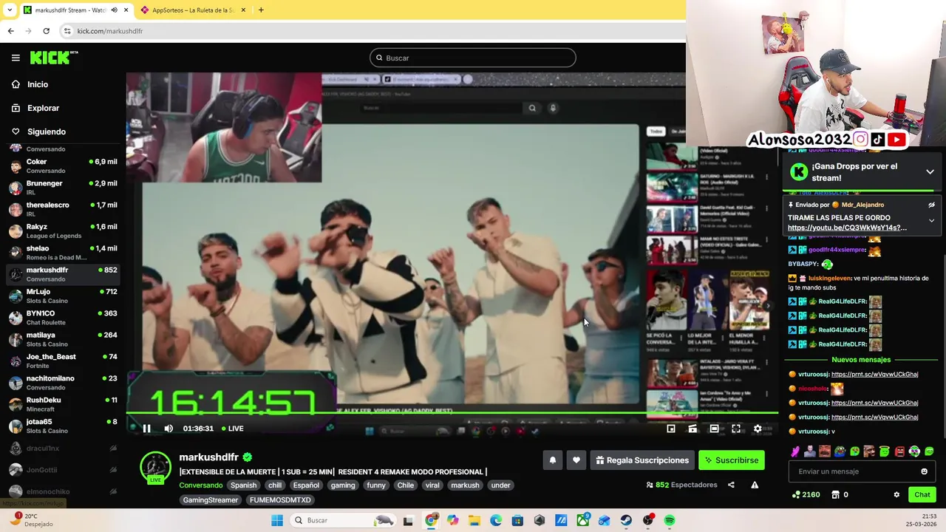Viewport: 946px width, 532px height.
Task: Open therealescro channel from sidebar
Action: pos(63,209)
